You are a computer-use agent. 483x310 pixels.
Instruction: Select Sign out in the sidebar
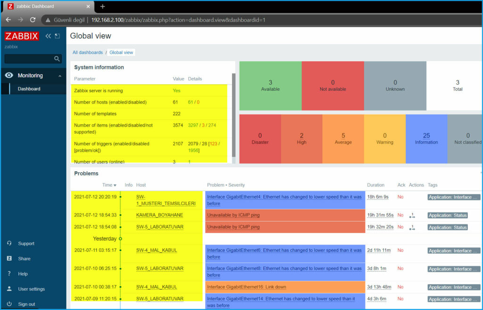click(26, 304)
